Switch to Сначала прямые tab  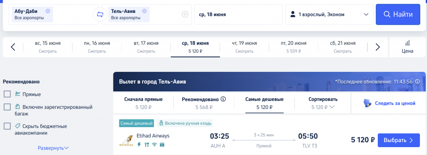(x=143, y=103)
